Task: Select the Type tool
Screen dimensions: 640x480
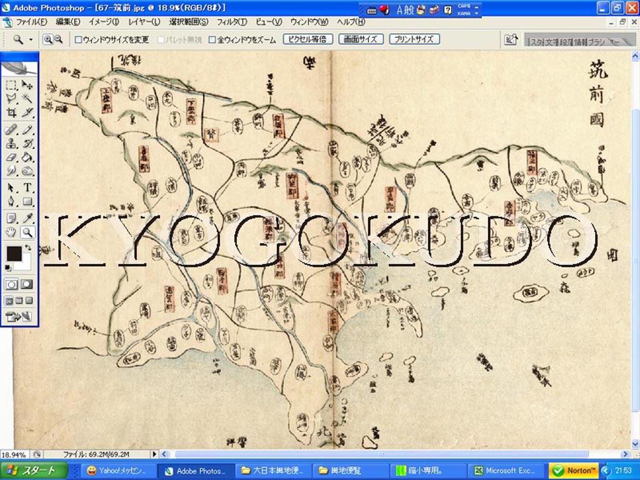Action: pos(27,187)
